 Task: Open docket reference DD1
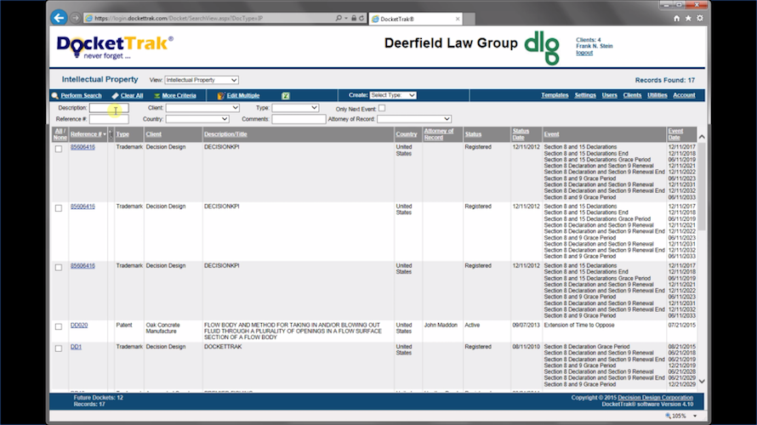pyautogui.click(x=76, y=347)
